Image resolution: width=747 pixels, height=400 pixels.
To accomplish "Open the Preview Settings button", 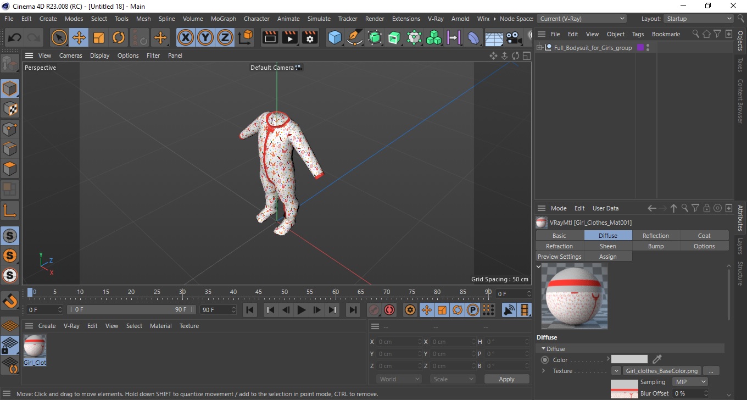I will click(x=559, y=257).
